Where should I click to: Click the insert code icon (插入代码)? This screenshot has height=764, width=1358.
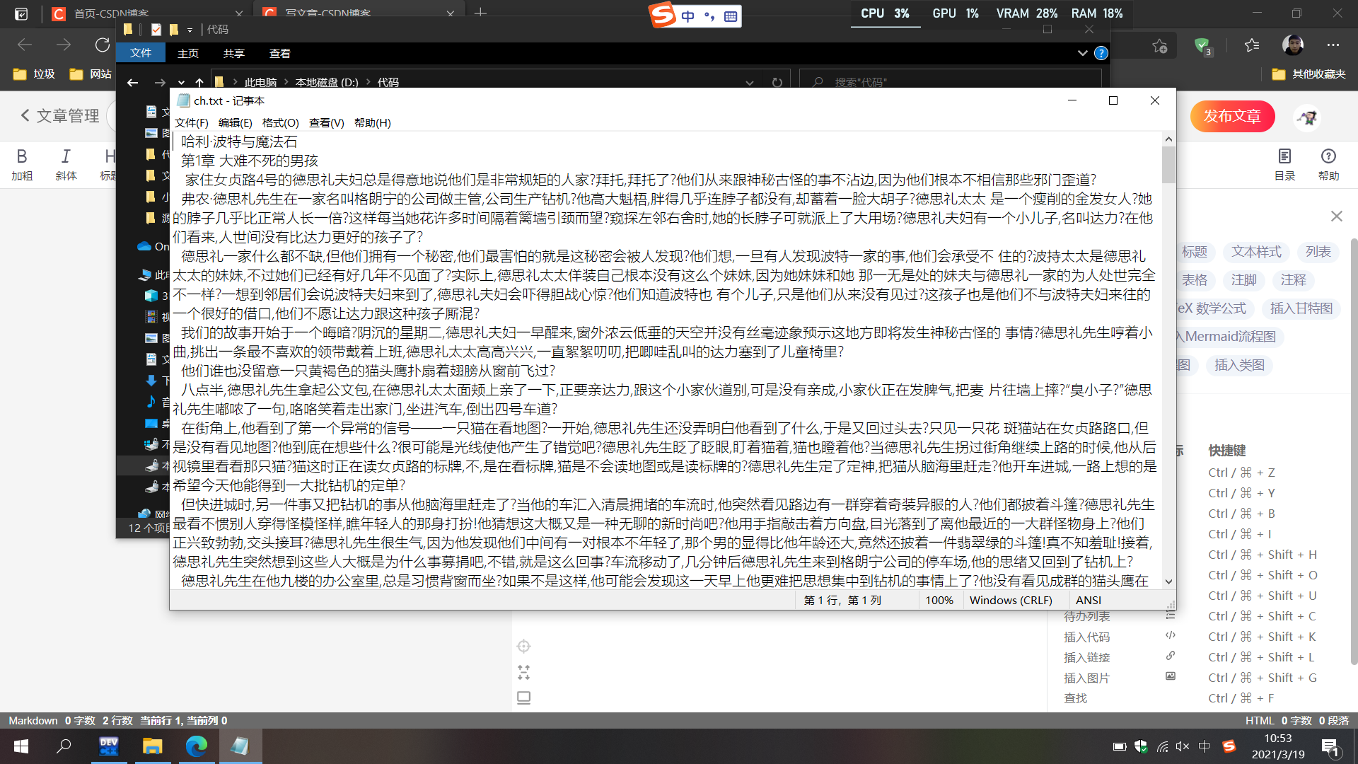point(1171,635)
